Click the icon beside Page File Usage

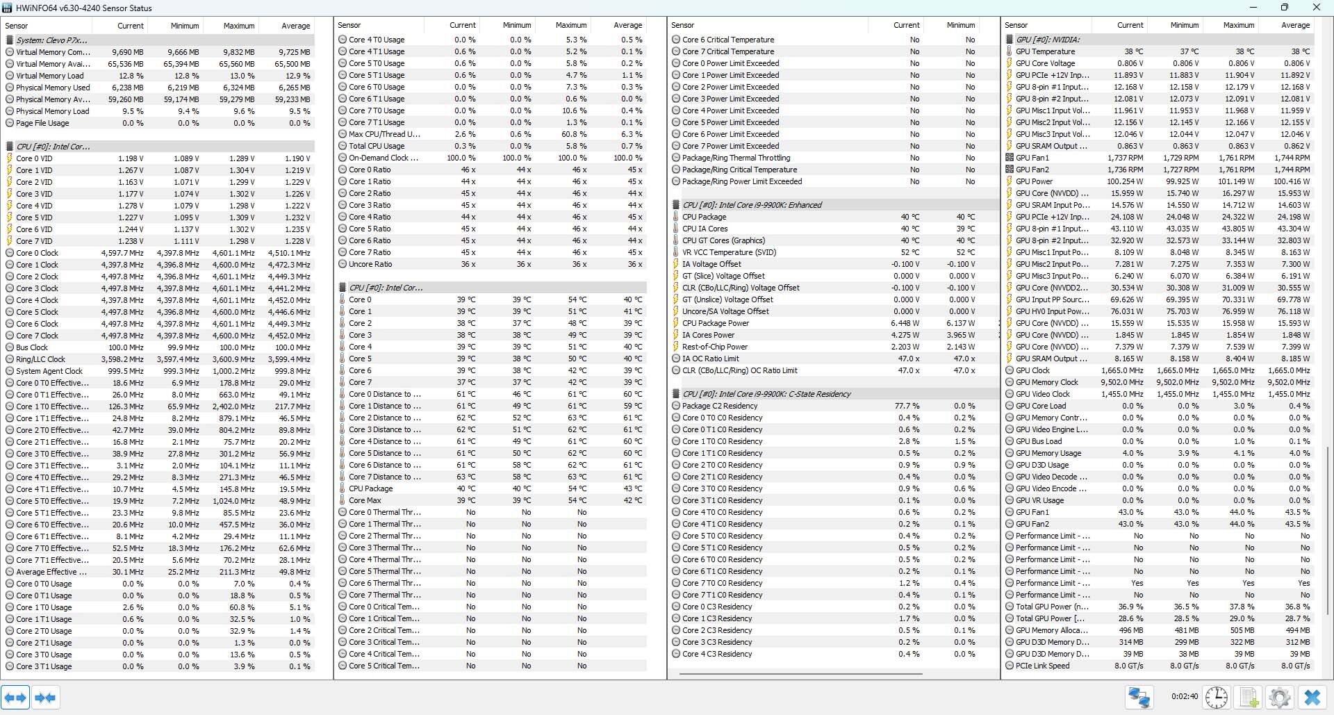point(10,123)
